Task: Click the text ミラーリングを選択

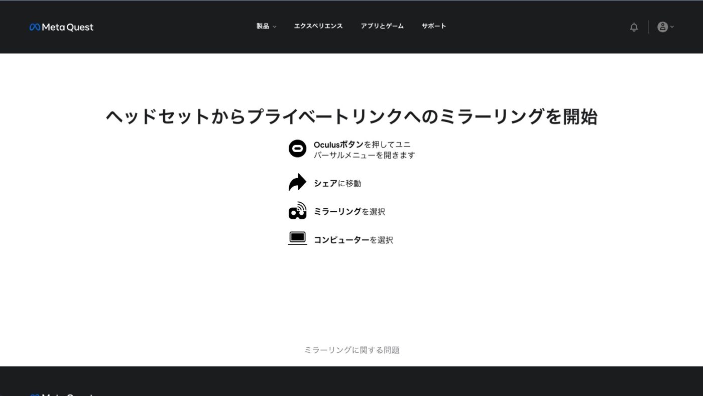Action: coord(349,212)
